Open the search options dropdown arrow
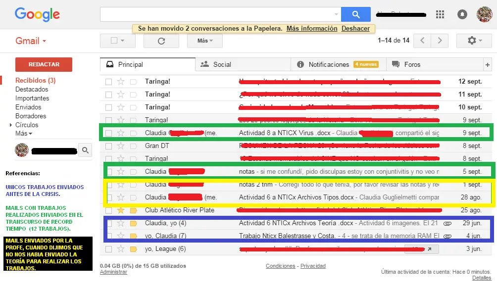 [336, 14]
